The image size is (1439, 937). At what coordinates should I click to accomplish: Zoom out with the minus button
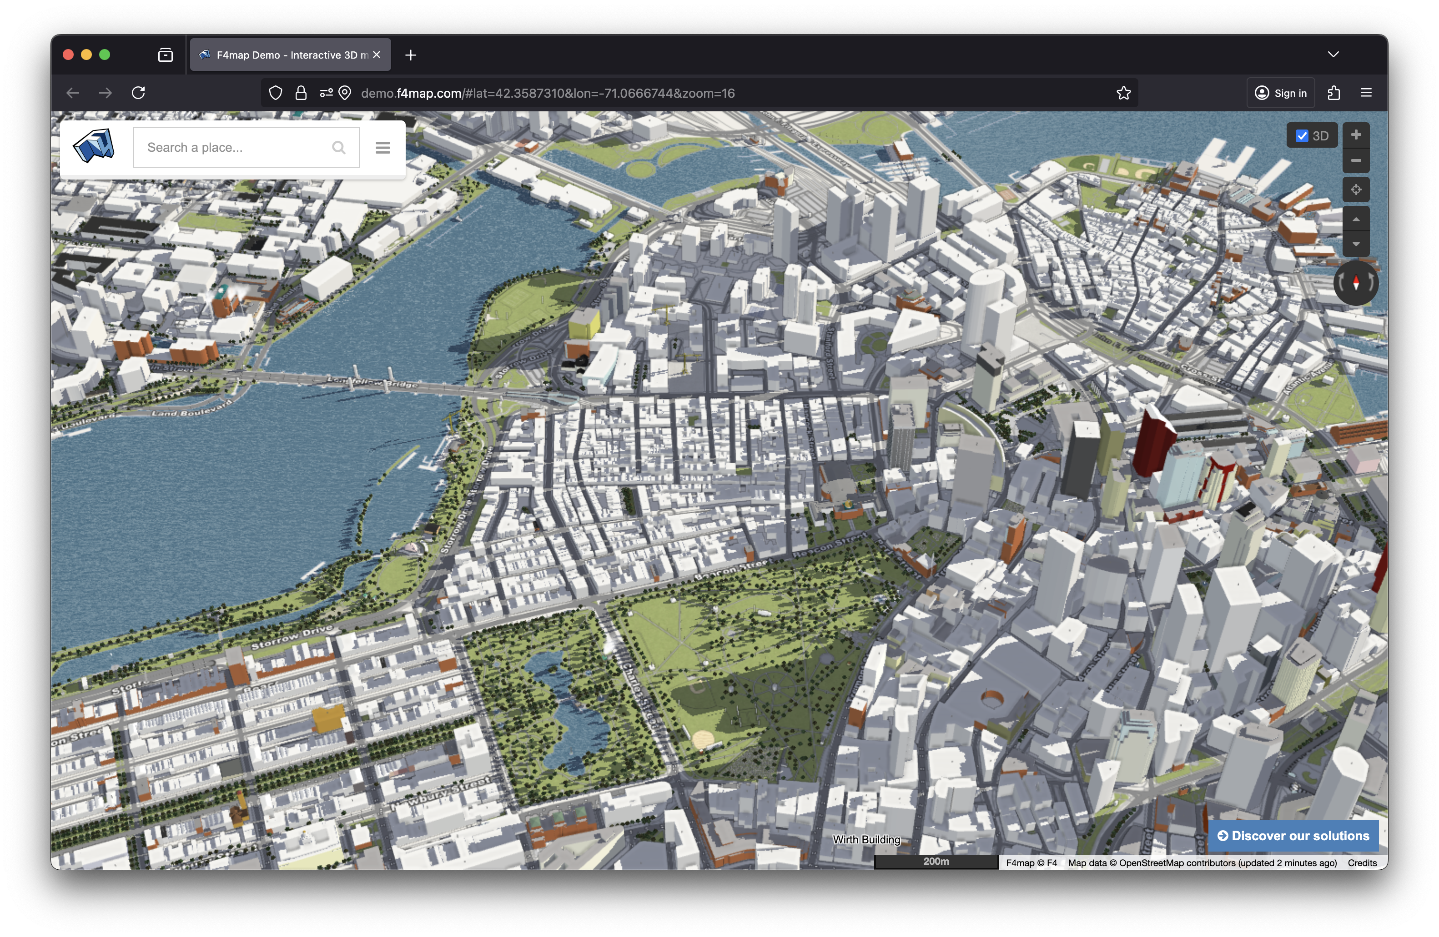(1356, 161)
